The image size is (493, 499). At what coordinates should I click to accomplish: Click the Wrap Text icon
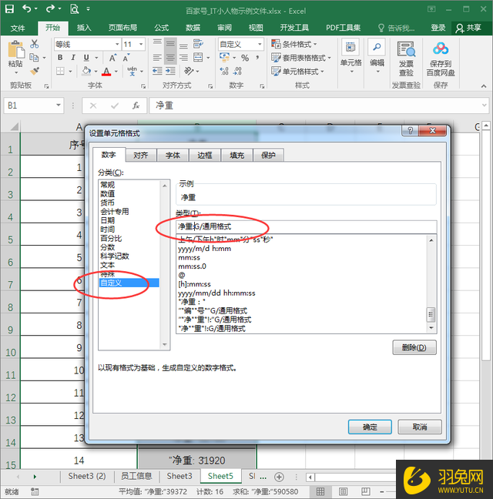[x=198, y=44]
